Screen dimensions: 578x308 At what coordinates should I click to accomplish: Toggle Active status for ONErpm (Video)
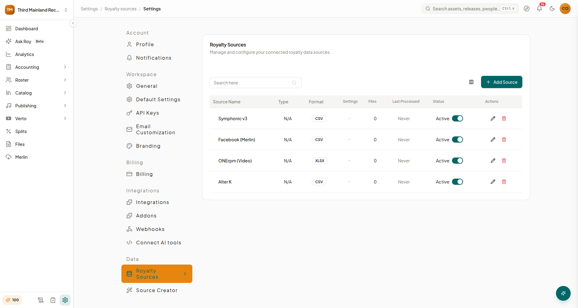[x=458, y=161]
